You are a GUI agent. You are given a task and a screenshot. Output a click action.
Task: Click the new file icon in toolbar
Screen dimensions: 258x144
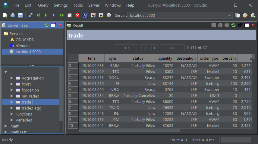(5, 15)
